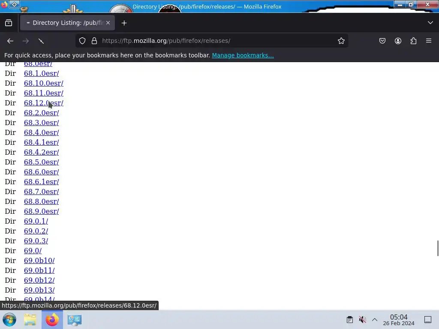Click the title bar pin diamond icon

pyautogui.click(x=14, y=4)
